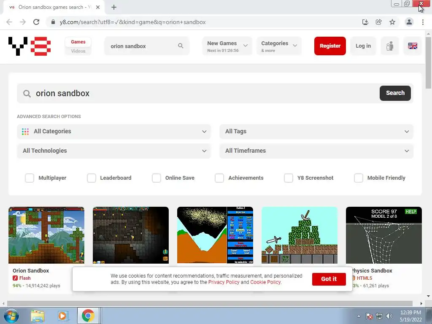Image resolution: width=432 pixels, height=324 pixels.
Task: Open Windows Explorer from taskbar
Action: pos(37,316)
